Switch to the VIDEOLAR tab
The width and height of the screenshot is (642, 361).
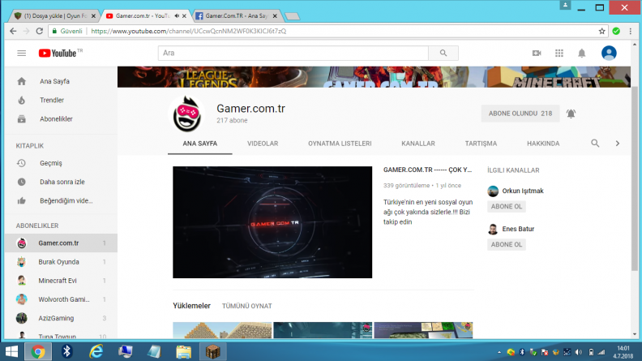click(263, 144)
